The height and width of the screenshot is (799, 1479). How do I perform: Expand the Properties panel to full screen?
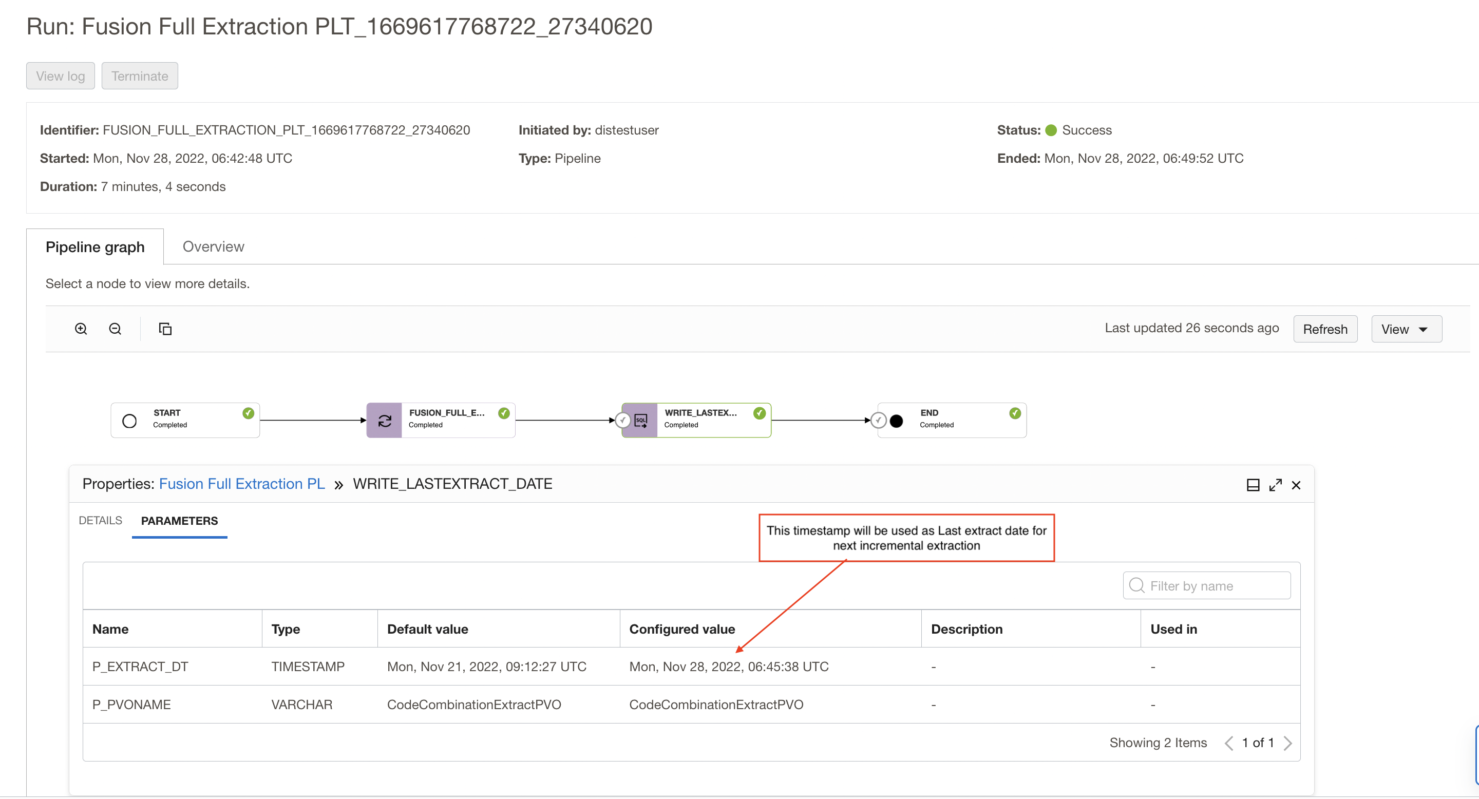[x=1276, y=484]
